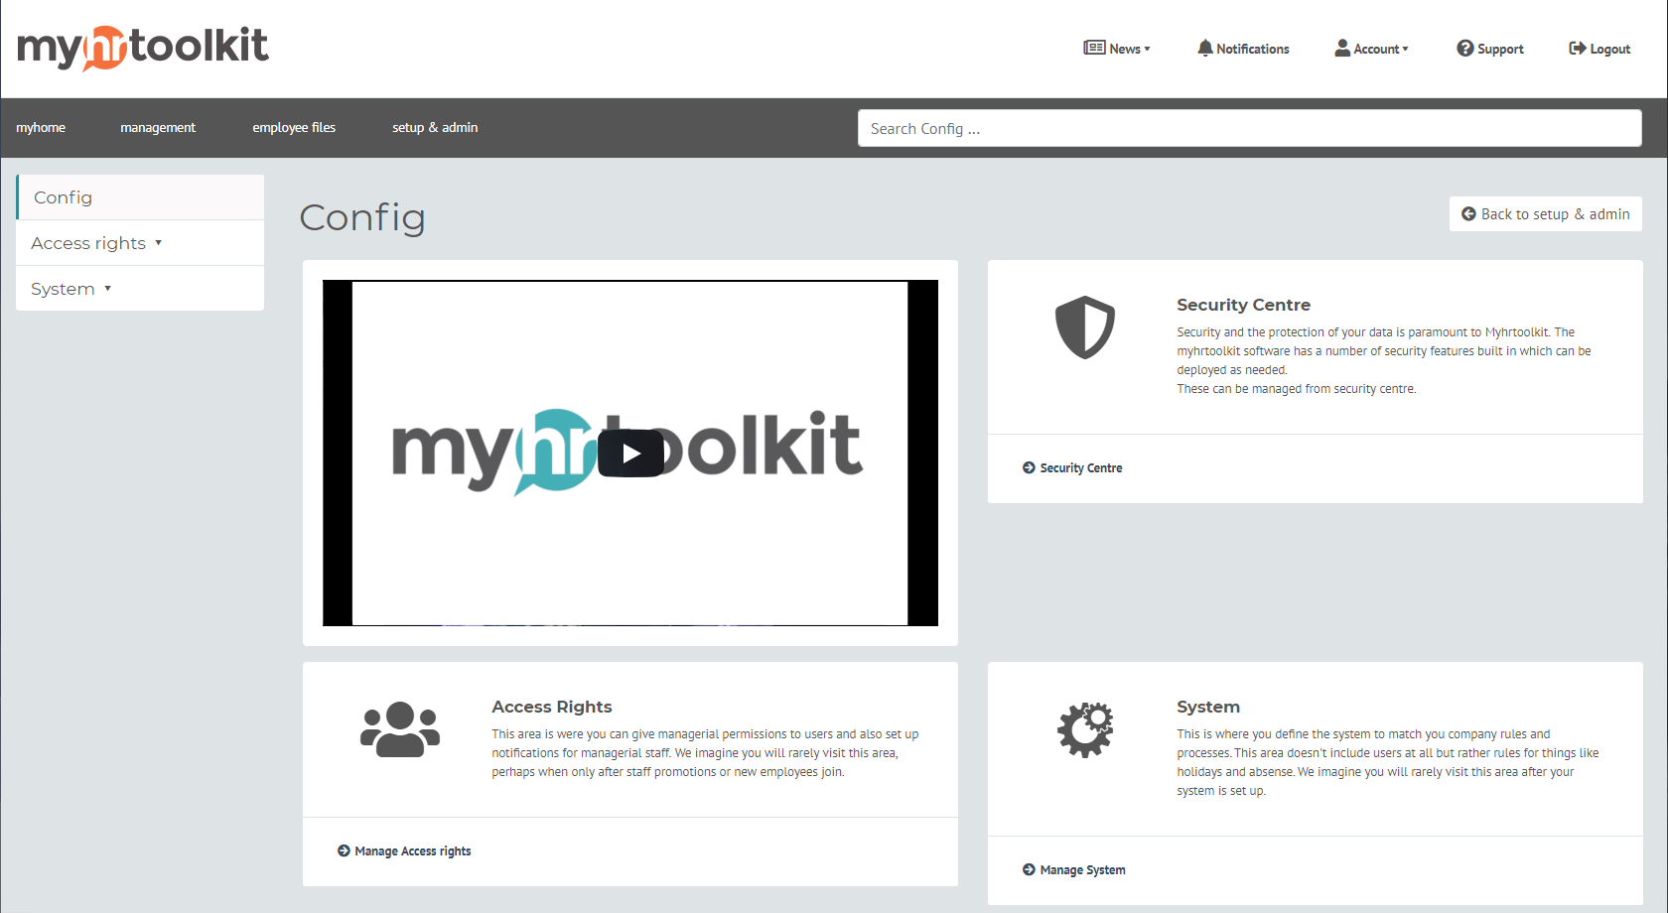Open Support with the question mark icon
1668x913 pixels.
(x=1464, y=49)
